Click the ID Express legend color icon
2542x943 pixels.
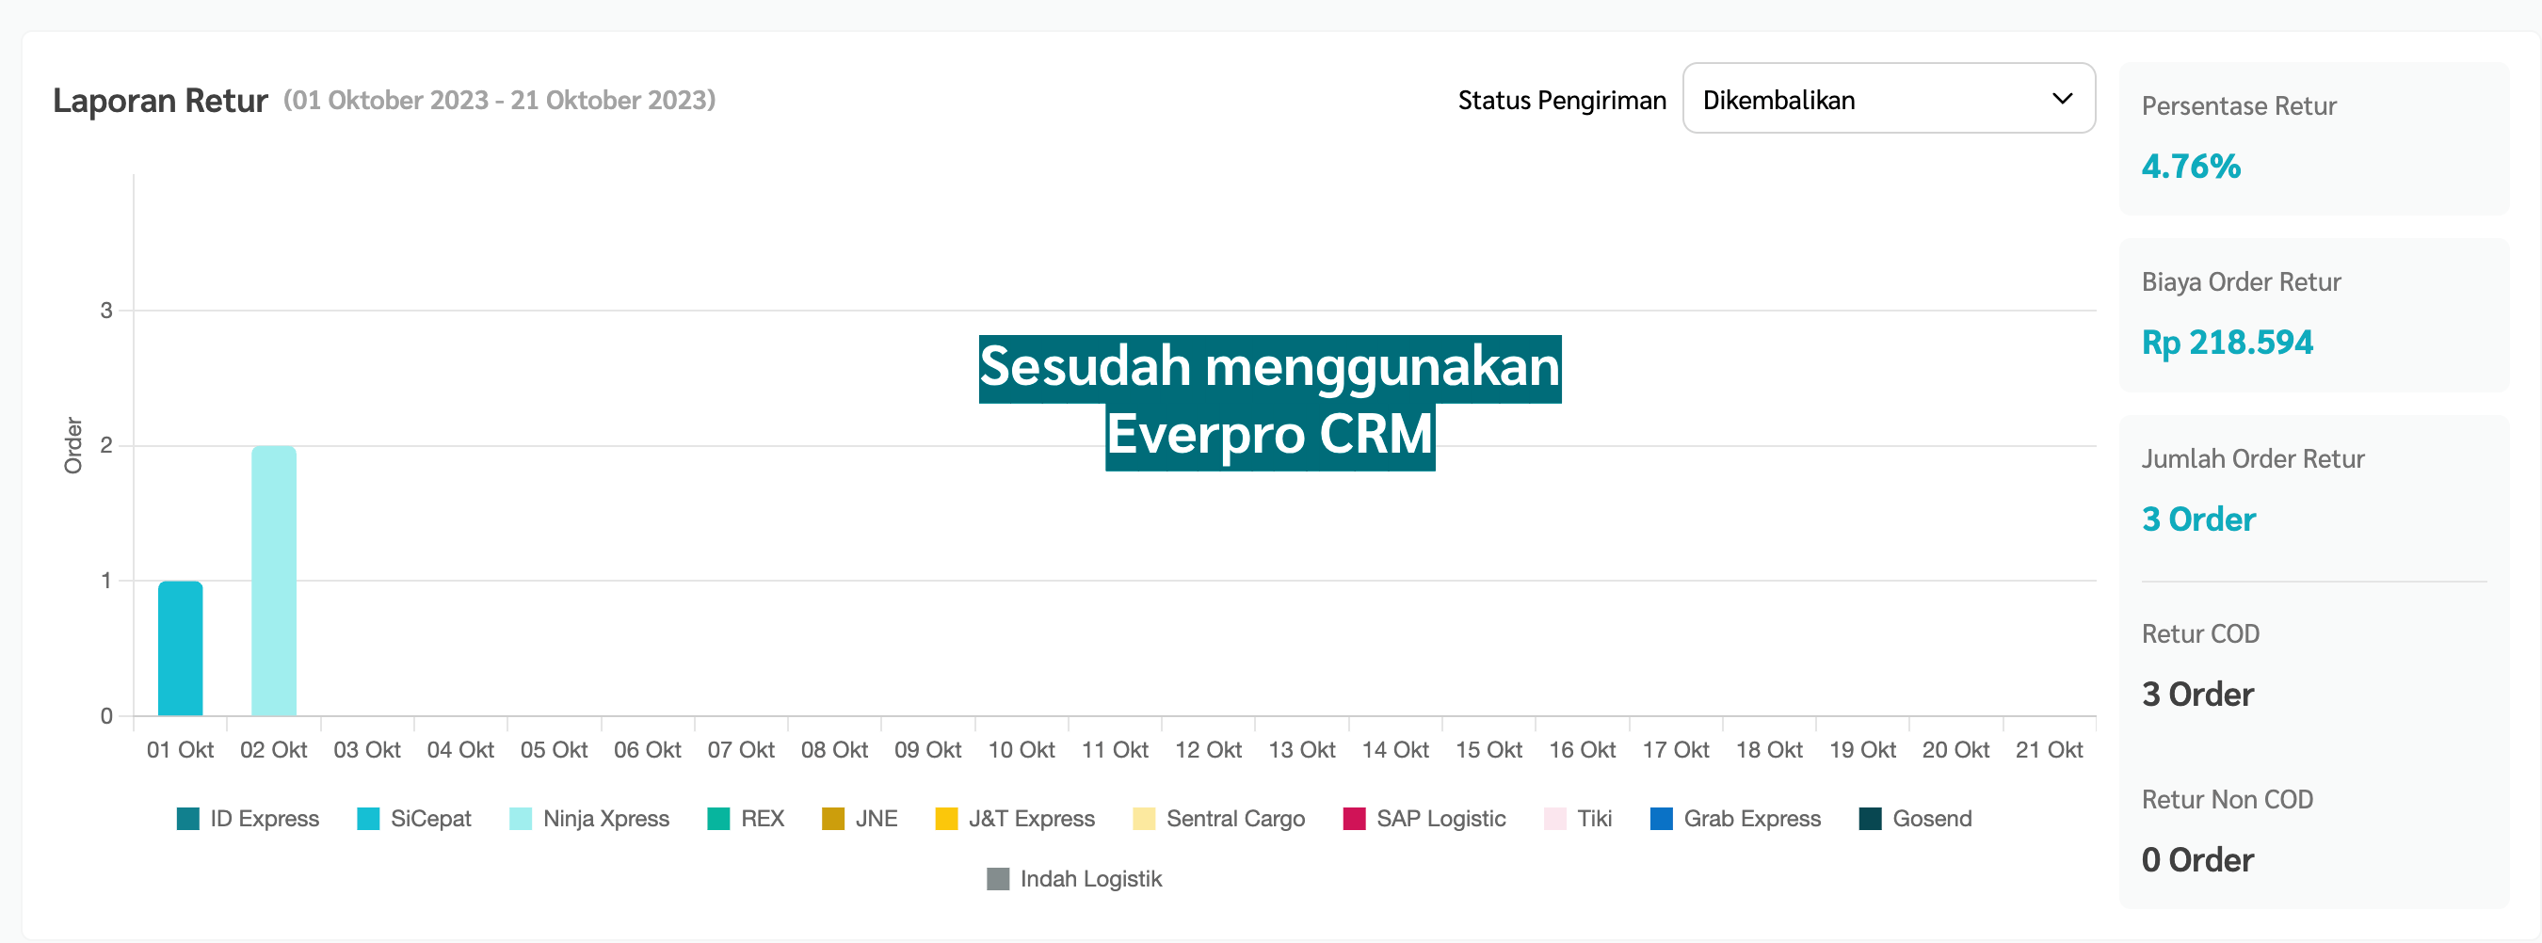(x=186, y=819)
